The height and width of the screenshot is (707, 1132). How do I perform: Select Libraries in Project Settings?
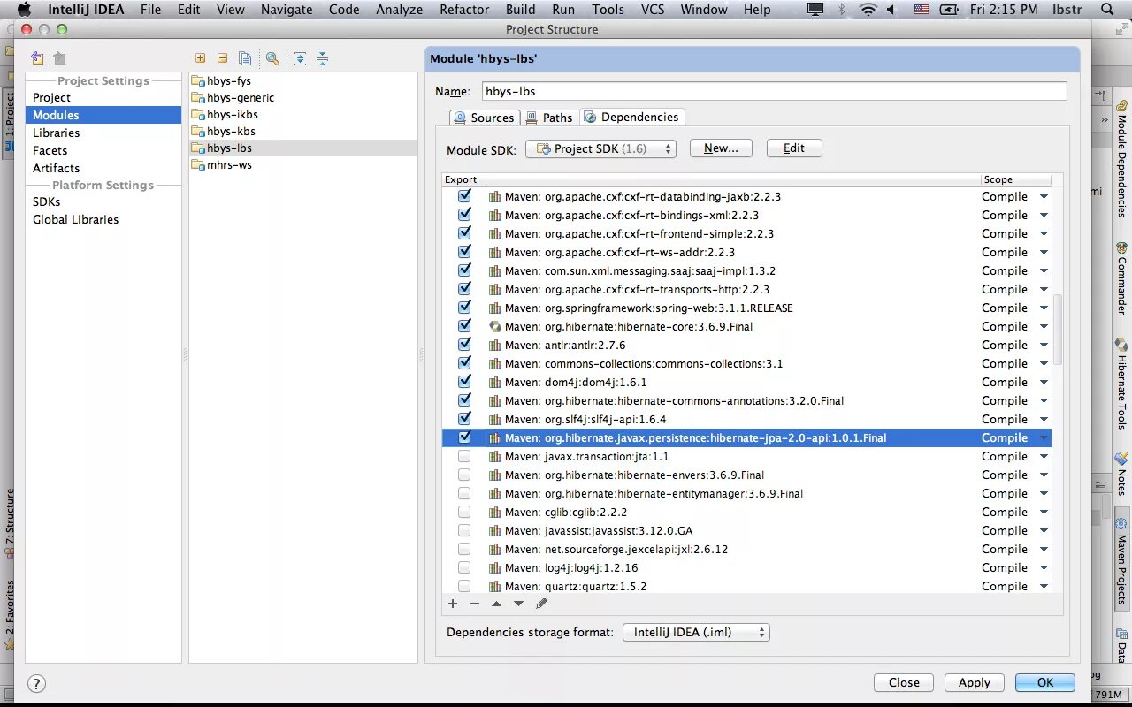[103, 133]
